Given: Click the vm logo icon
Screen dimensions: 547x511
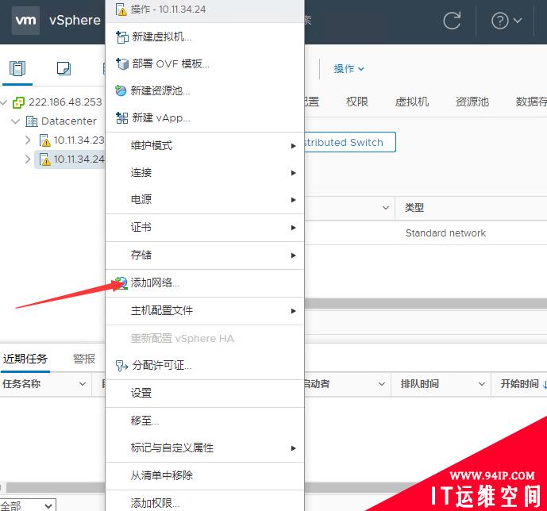Looking at the screenshot, I should (x=25, y=20).
